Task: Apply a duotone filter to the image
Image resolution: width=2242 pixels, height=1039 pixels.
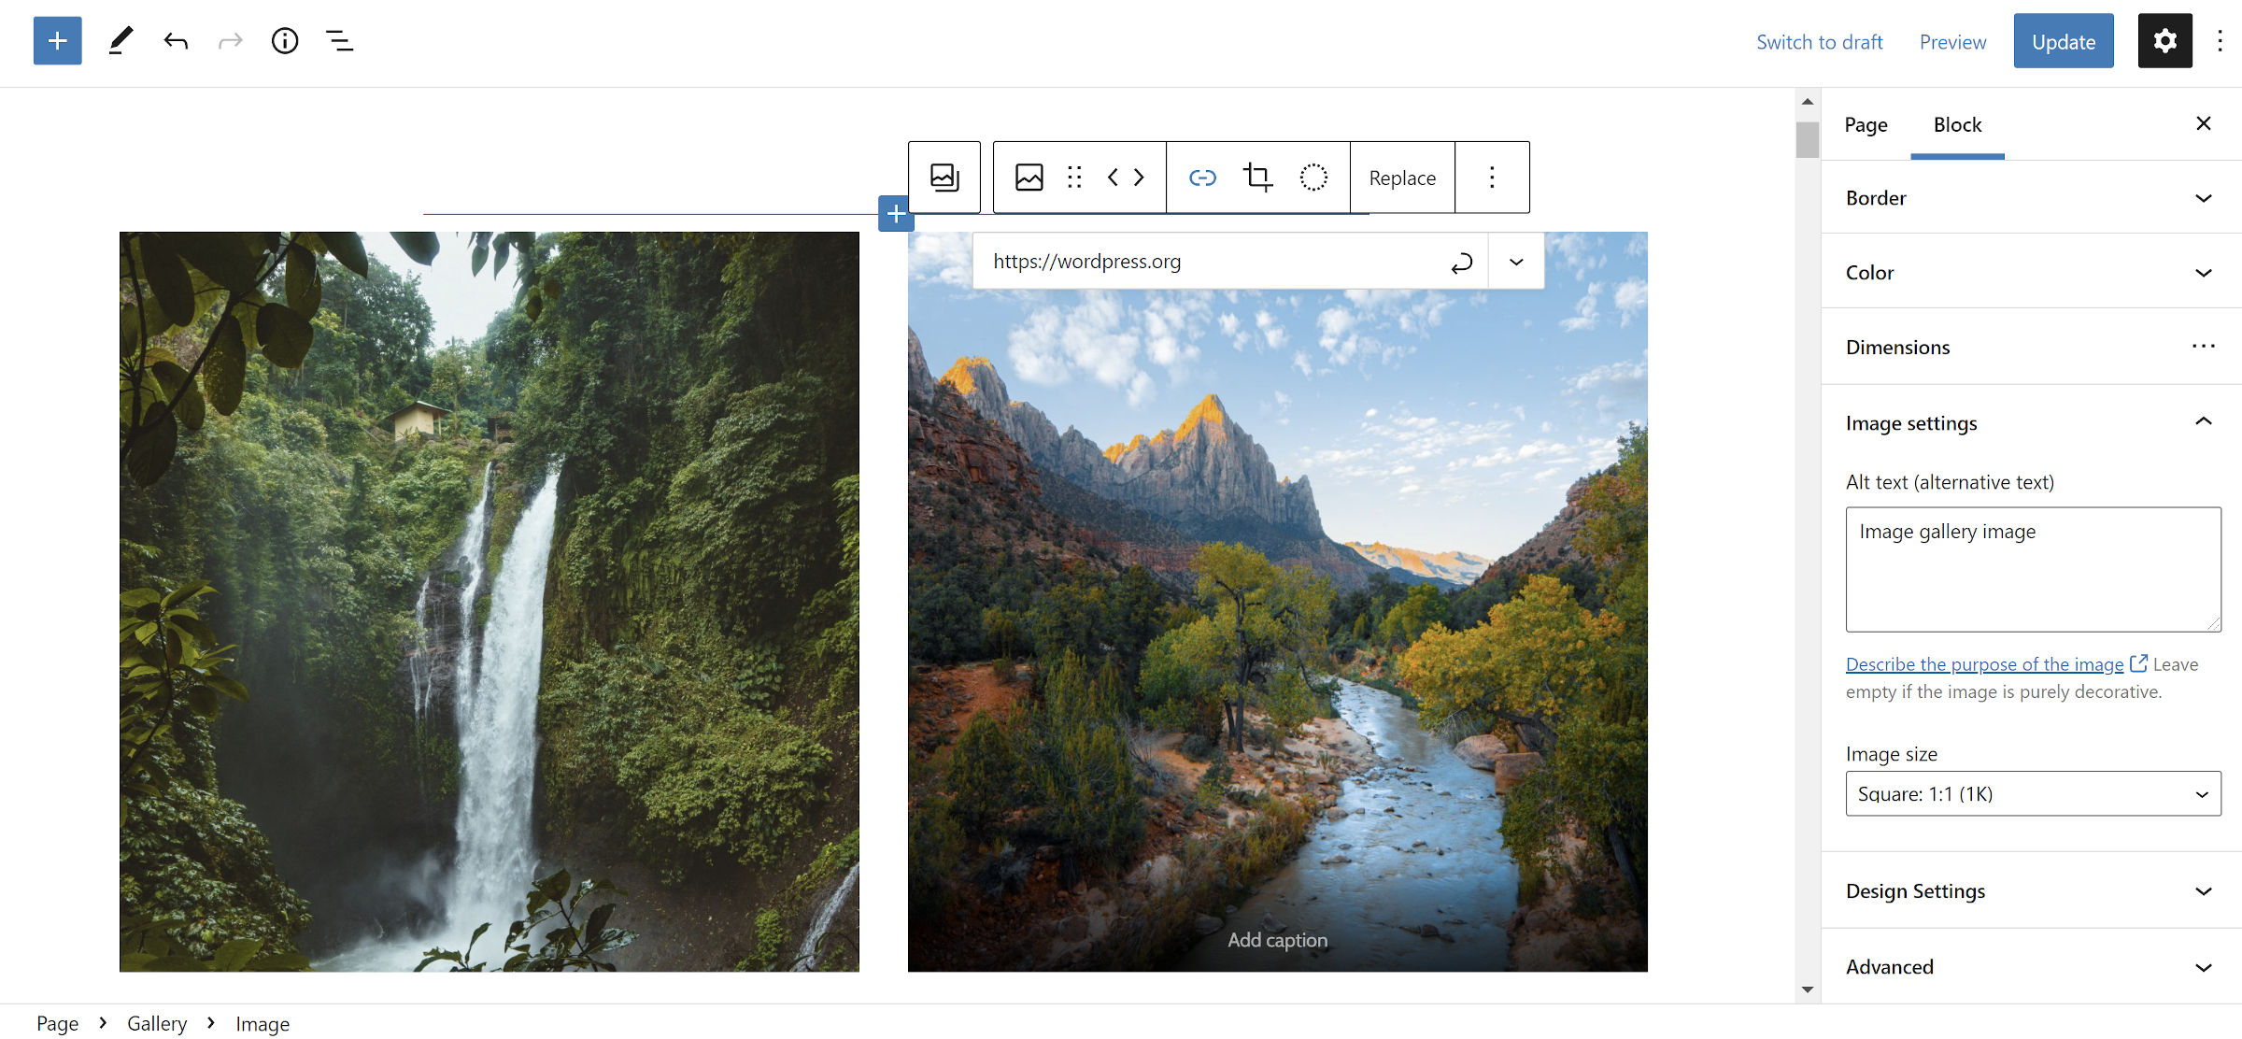Action: tap(1313, 177)
